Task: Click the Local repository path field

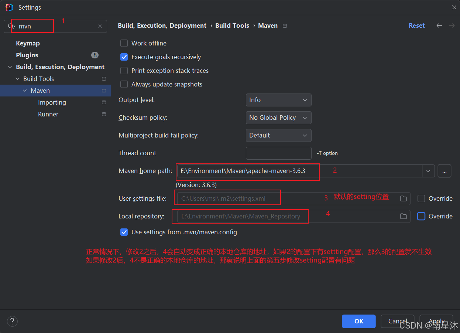Action: 293,216
